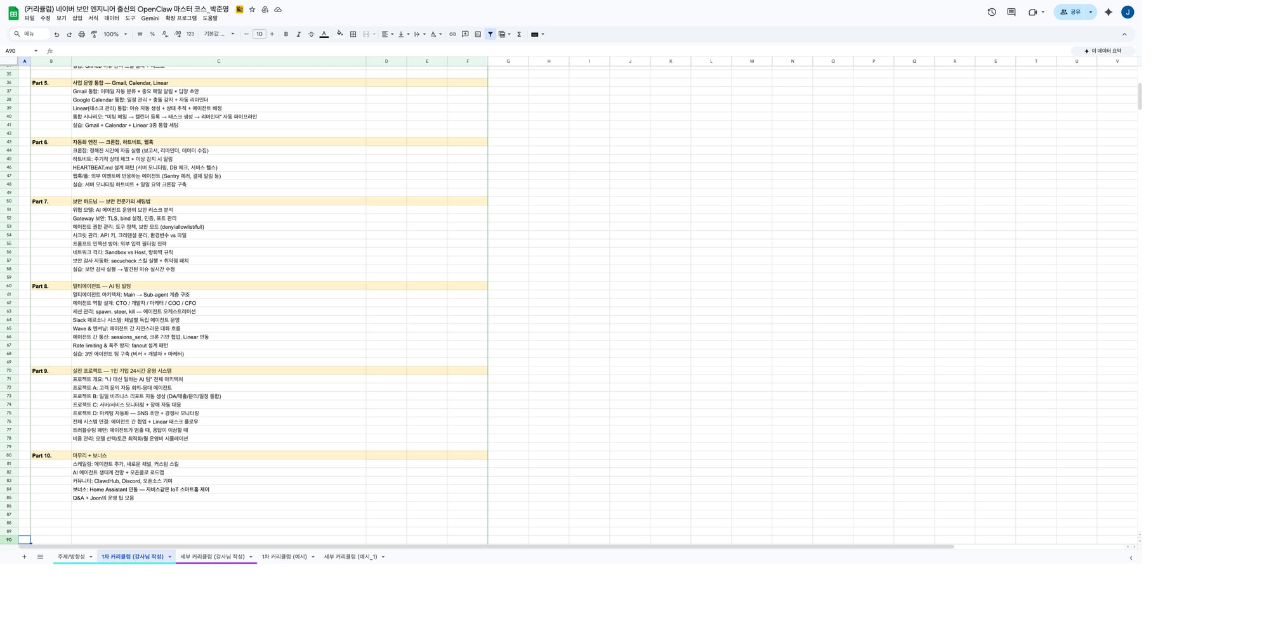The image size is (1269, 627).
Task: Toggle italic formatting
Action: pos(299,34)
